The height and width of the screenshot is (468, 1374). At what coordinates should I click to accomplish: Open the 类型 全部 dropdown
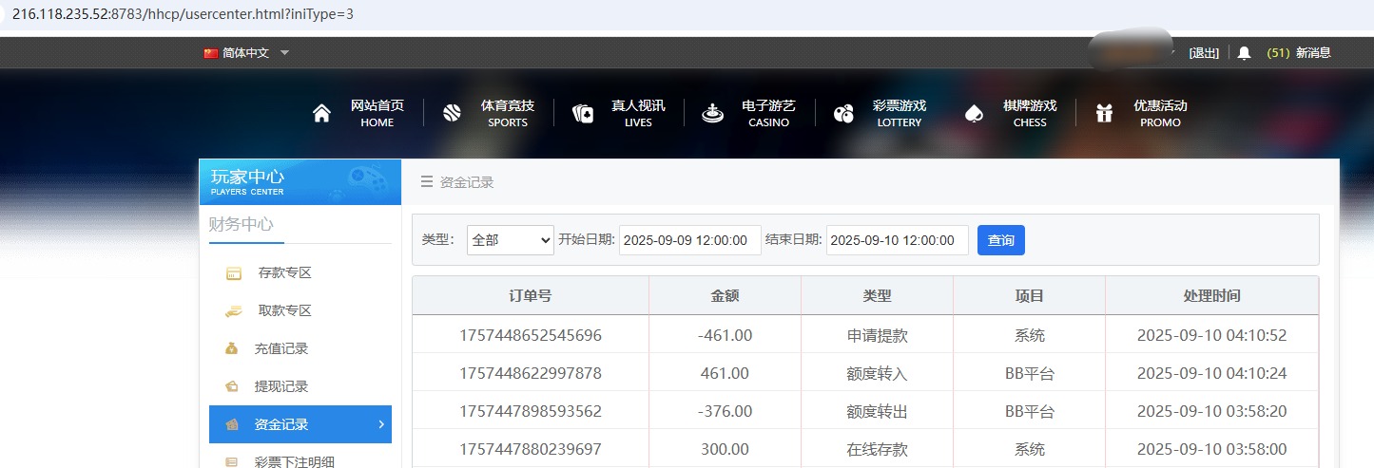(511, 240)
